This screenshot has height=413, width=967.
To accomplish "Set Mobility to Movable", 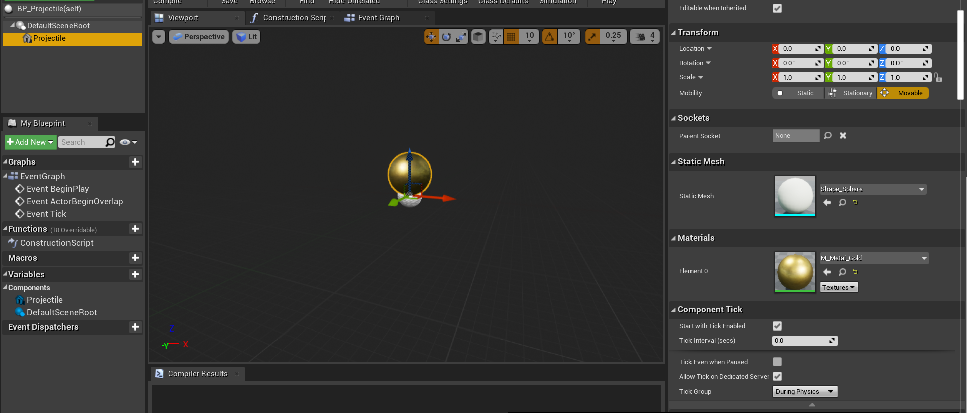I will coord(904,93).
